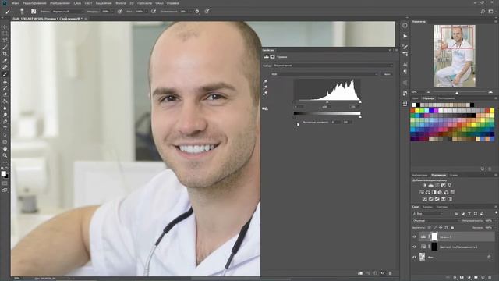This screenshot has width=499, height=281.
Task: Switch to the Стили tab
Action: coord(454,175)
